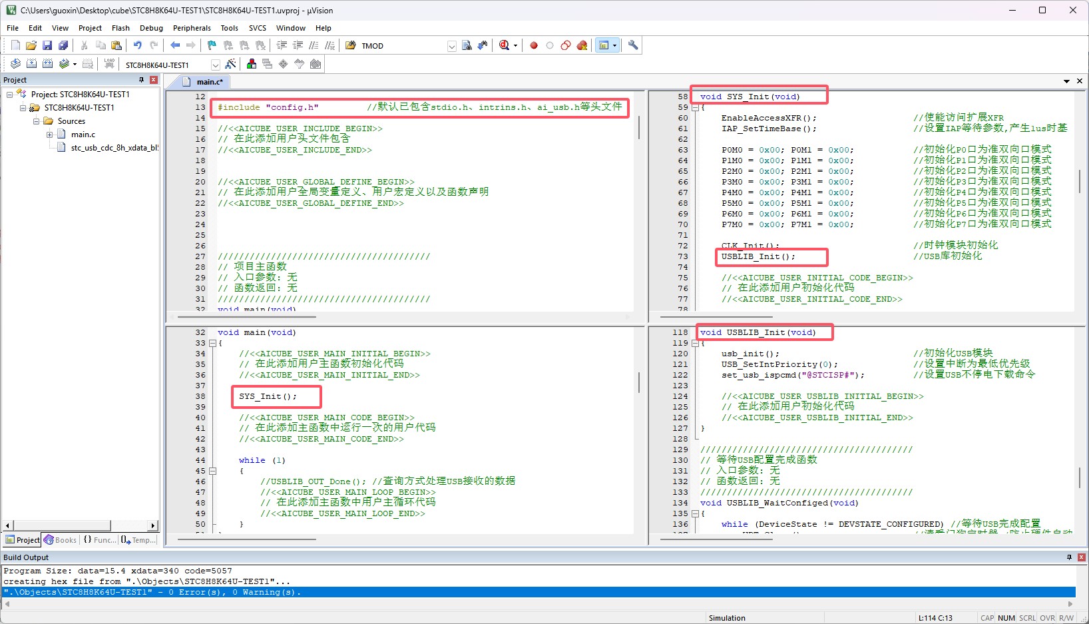
Task: Open the Debug menu
Action: click(x=151, y=28)
